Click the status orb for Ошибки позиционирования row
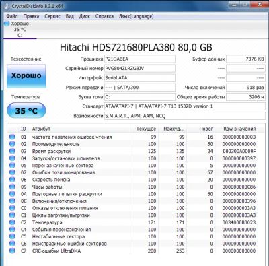Image resolution: width=269 pixels, height=266 pixels. (x=12, y=172)
